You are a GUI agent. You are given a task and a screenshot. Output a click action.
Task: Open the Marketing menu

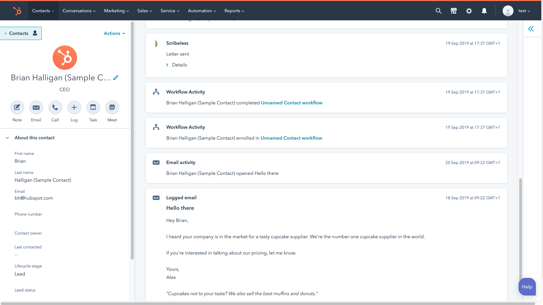[x=116, y=11]
